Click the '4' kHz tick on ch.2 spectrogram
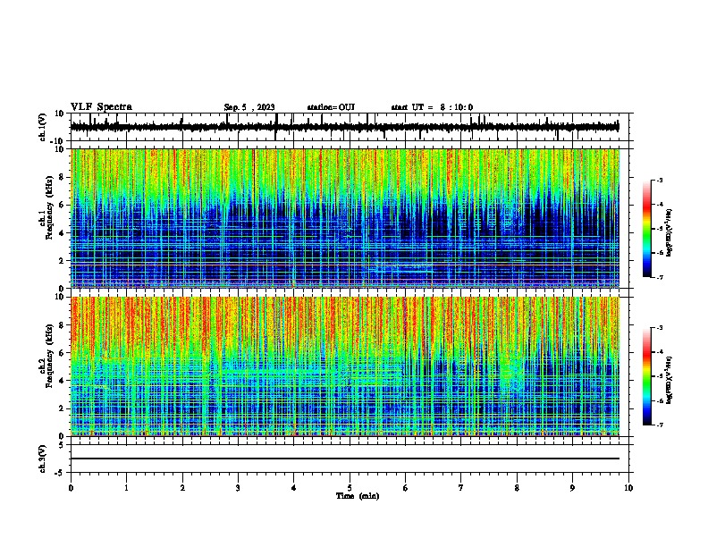This screenshot has width=708, height=547. 63,381
